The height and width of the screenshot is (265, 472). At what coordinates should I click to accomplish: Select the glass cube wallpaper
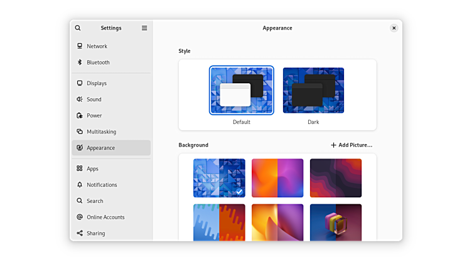[x=336, y=222]
